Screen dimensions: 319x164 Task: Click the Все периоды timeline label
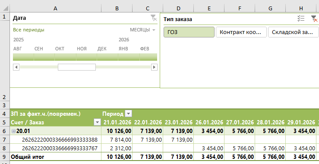28,30
